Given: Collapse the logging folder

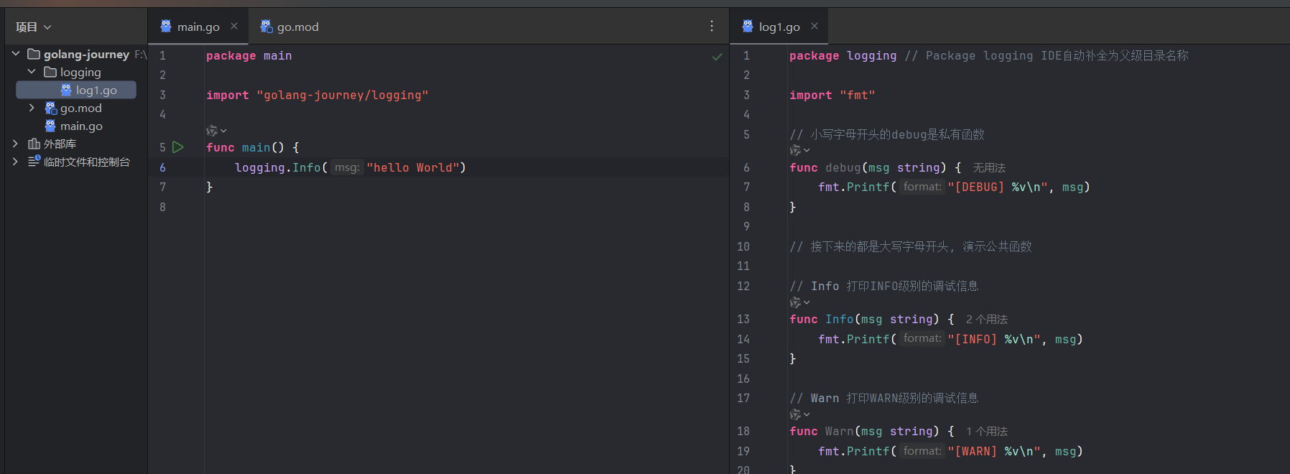Looking at the screenshot, I should tap(32, 72).
